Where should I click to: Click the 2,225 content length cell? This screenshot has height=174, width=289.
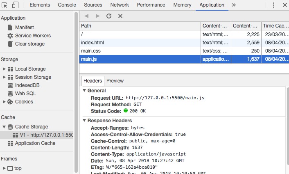pos(246,34)
